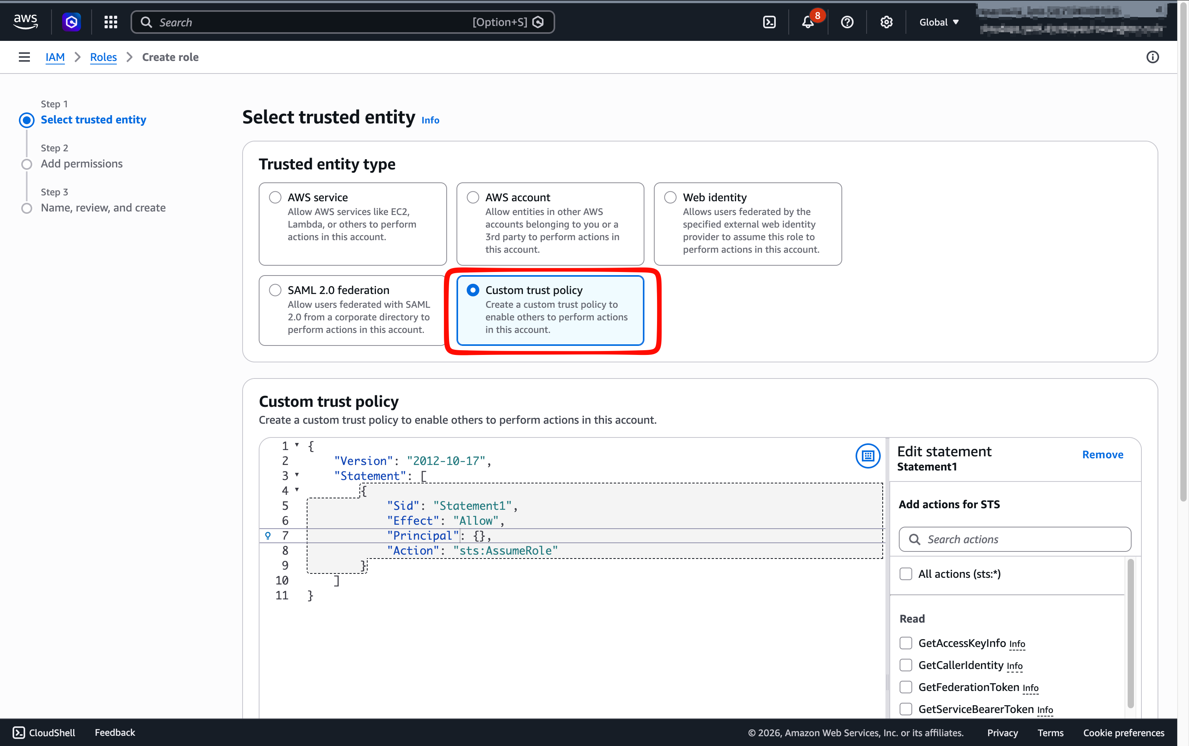Viewport: 1189px width, 746px height.
Task: Launch CloudShell from the top bar icon
Action: point(769,22)
